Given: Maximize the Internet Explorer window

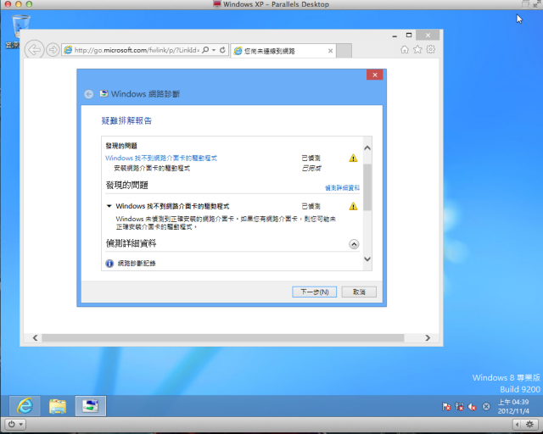Looking at the screenshot, I should (x=409, y=36).
